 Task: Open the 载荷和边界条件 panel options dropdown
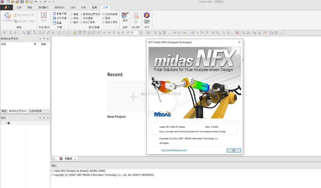pos(40,39)
